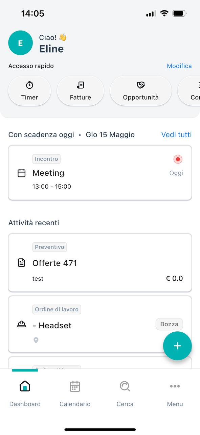Click the Bozza status badge on Headset
Image resolution: width=200 pixels, height=435 pixels.
[x=169, y=324]
